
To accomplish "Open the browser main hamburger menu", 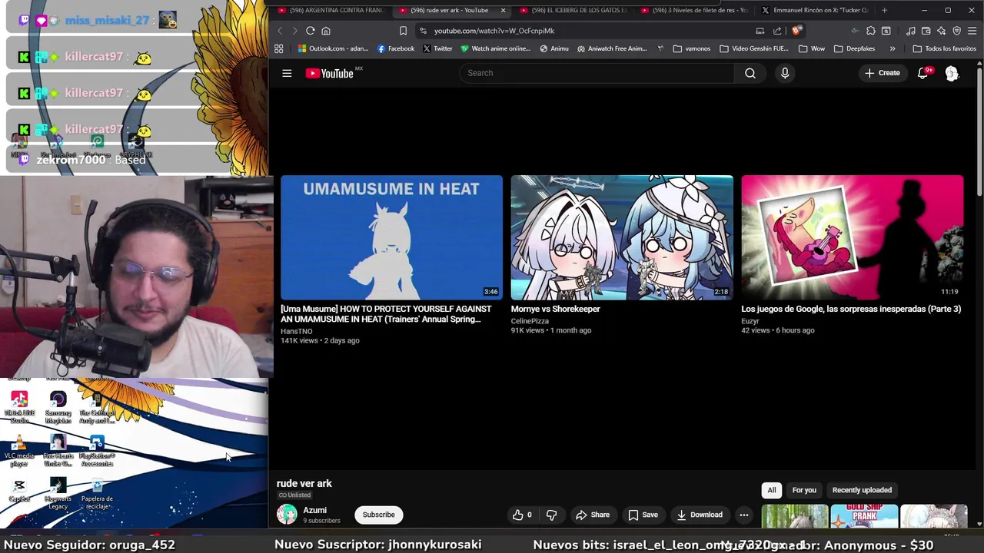I will pos(972,31).
